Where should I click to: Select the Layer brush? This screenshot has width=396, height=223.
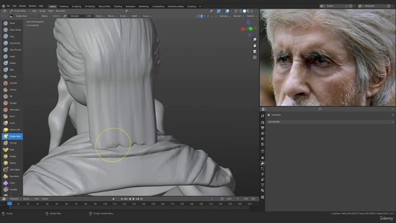pyautogui.click(x=12, y=56)
